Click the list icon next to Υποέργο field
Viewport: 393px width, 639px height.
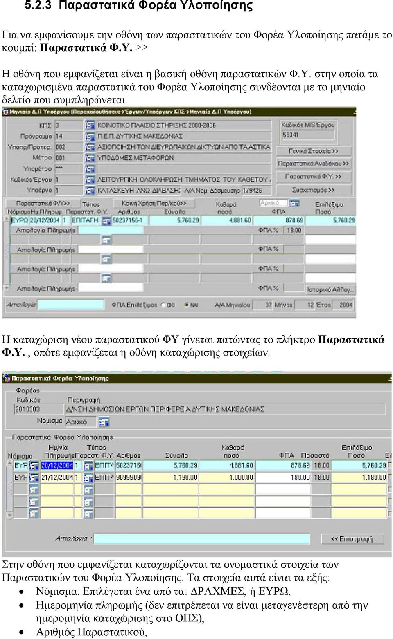90,190
